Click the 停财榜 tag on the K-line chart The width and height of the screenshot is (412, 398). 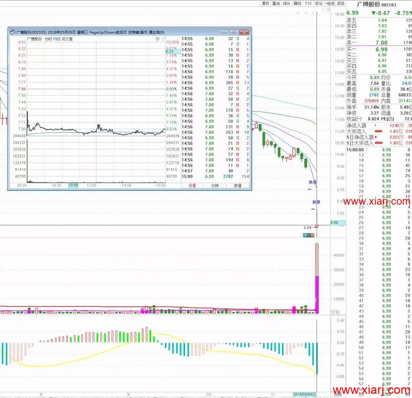pos(309,235)
